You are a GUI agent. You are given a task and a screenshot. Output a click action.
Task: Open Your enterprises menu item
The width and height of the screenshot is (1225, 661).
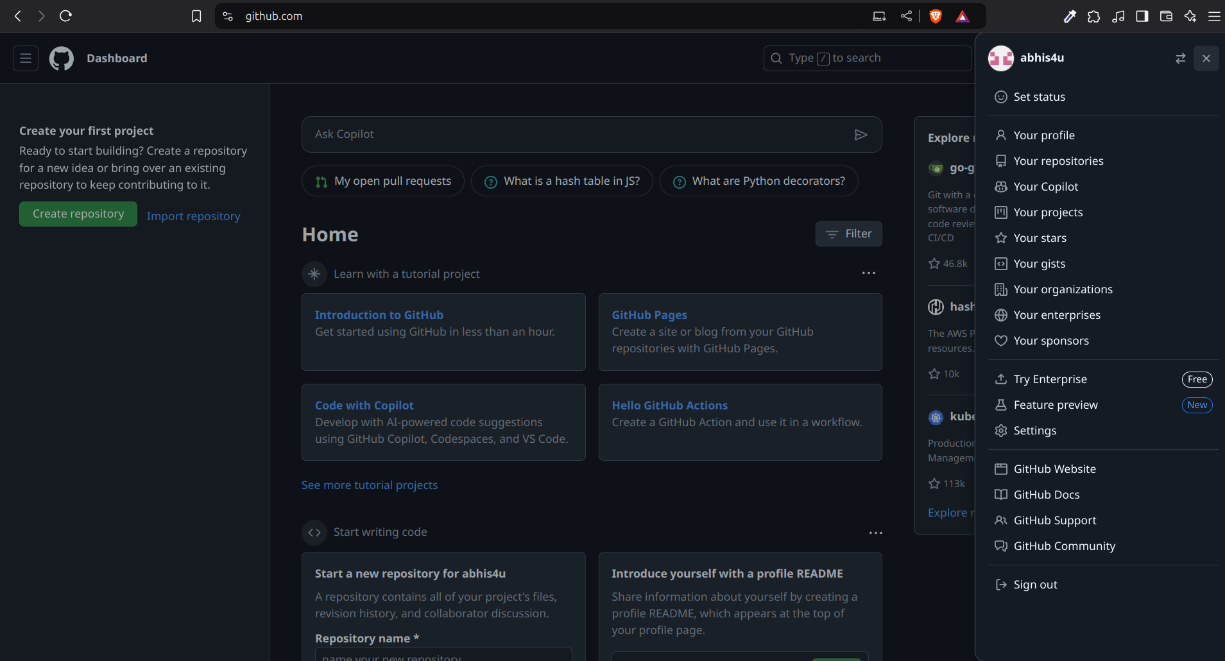coord(1104,315)
